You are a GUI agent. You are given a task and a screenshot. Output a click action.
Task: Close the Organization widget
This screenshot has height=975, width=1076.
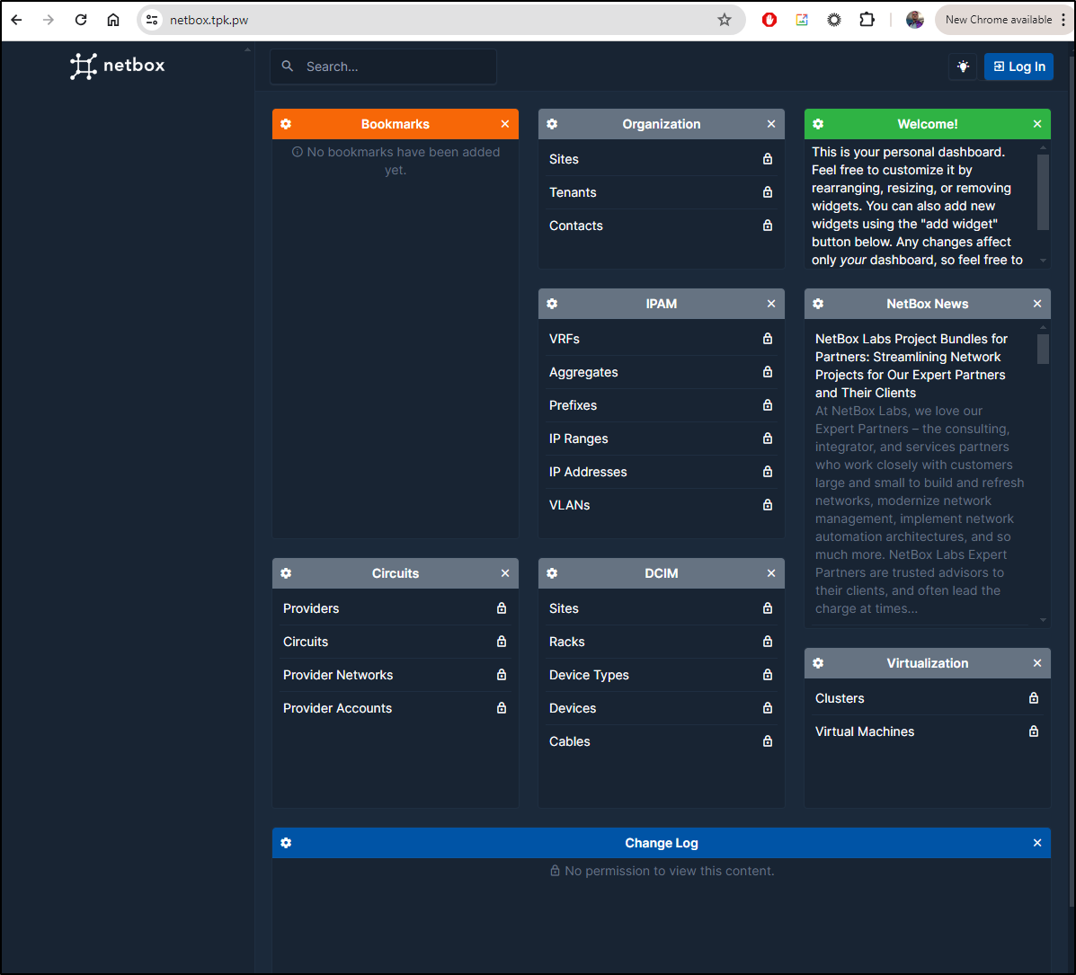771,124
